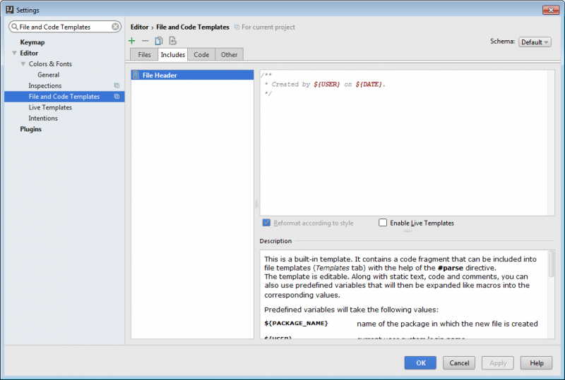Switch to the Other tab
The width and height of the screenshot is (565, 380).
coord(229,54)
